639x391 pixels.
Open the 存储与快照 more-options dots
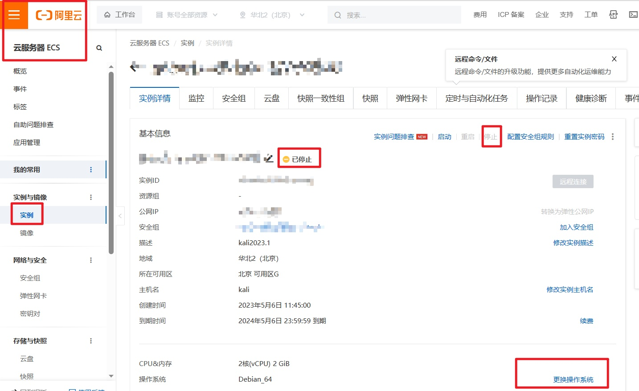91,341
